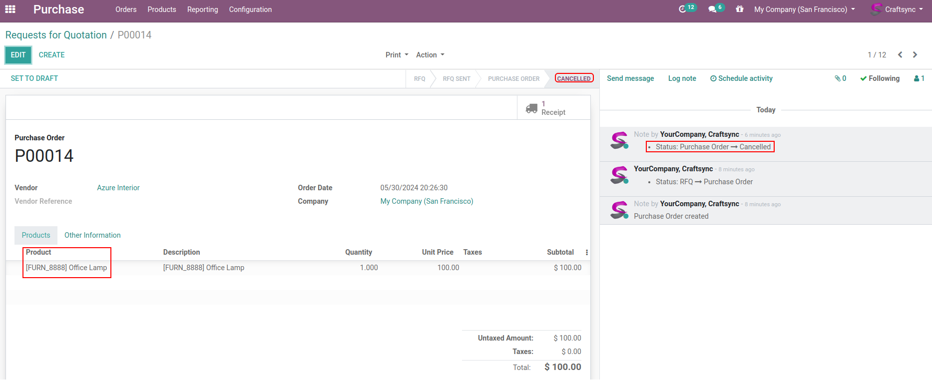Go to next record arrow
This screenshot has width=932, height=380.
[915, 55]
